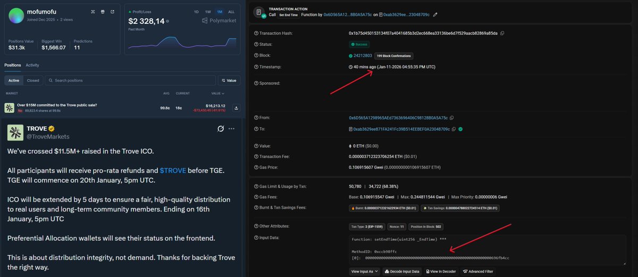Select the 1D profit/loss range

click(196, 11)
